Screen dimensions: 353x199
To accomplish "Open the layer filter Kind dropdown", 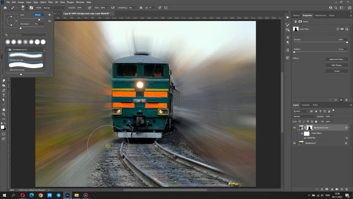I will pos(301,111).
